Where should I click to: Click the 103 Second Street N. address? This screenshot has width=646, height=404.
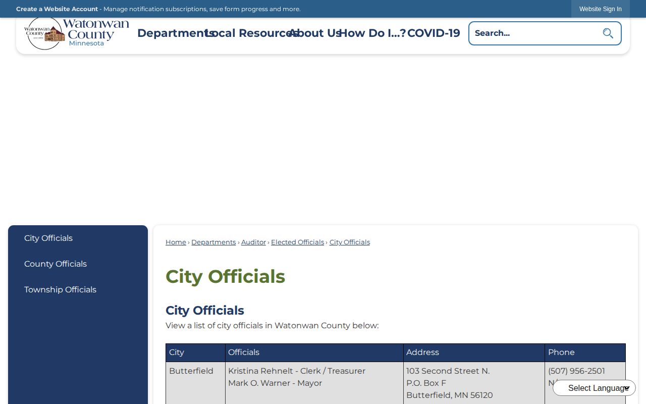coord(448,371)
